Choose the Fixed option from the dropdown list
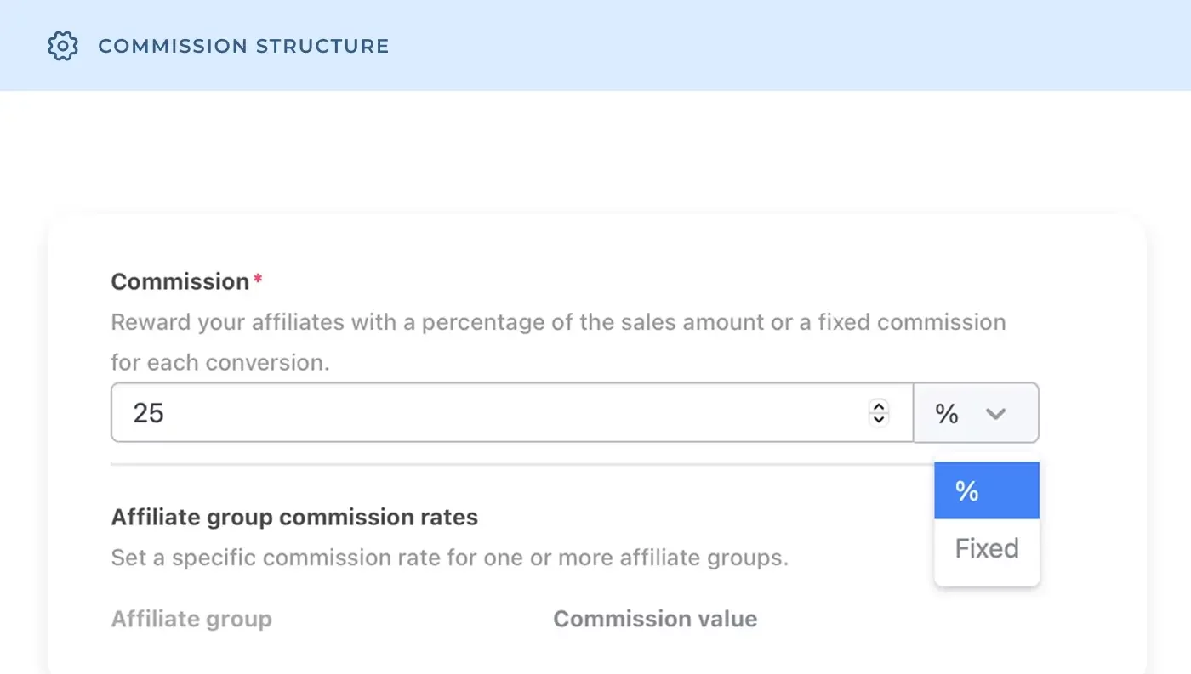The image size is (1191, 674). pyautogui.click(x=987, y=548)
